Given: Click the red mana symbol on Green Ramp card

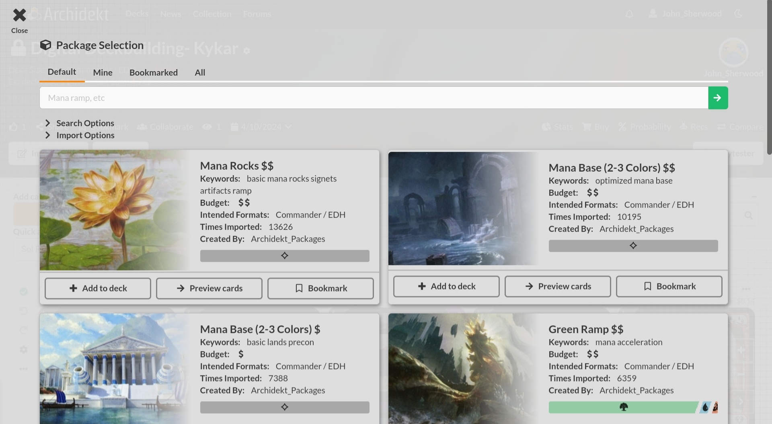Looking at the screenshot, I should 715,407.
